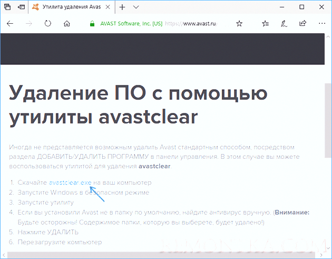Image resolution: width=332 pixels, height=259 pixels.
Task: Click bold word avastclear in paragraph
Action: tap(154, 166)
